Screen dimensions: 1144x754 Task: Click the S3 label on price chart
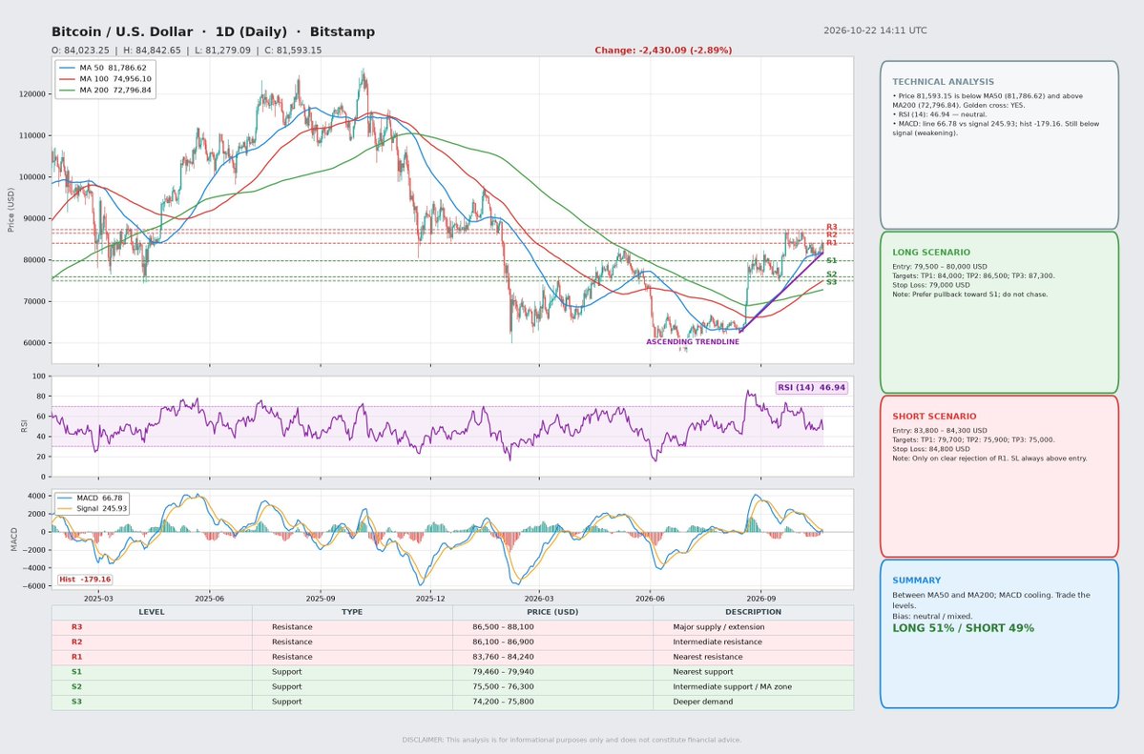pos(832,282)
